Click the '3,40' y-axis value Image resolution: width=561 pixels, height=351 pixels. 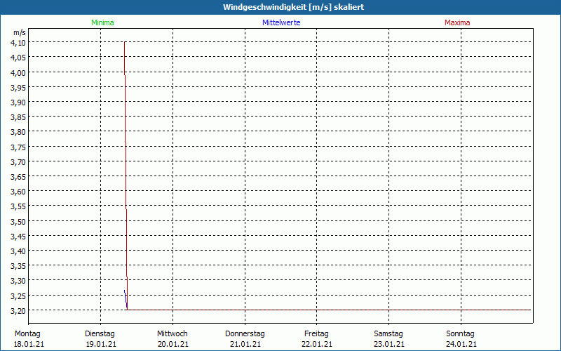point(18,251)
